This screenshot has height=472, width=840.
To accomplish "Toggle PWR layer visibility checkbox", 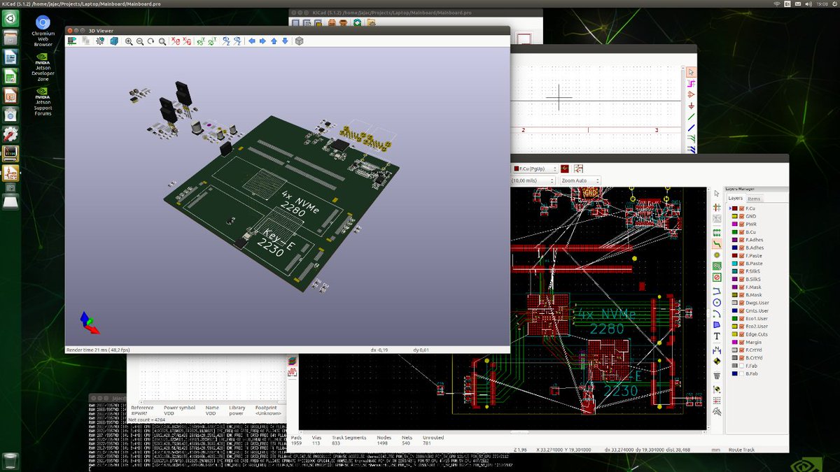I will [742, 224].
